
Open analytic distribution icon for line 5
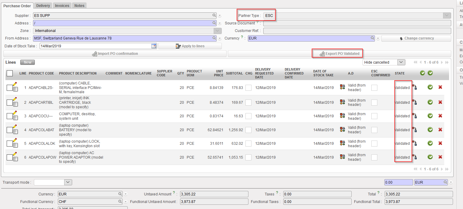(343, 143)
